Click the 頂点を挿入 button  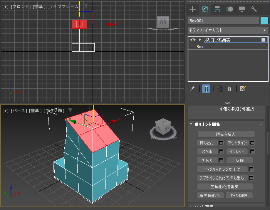point(226,134)
